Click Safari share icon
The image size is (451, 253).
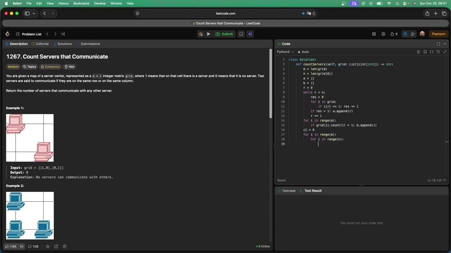point(427,13)
